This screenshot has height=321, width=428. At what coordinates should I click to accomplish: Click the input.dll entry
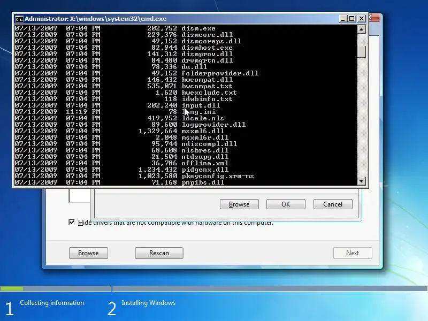tap(201, 105)
